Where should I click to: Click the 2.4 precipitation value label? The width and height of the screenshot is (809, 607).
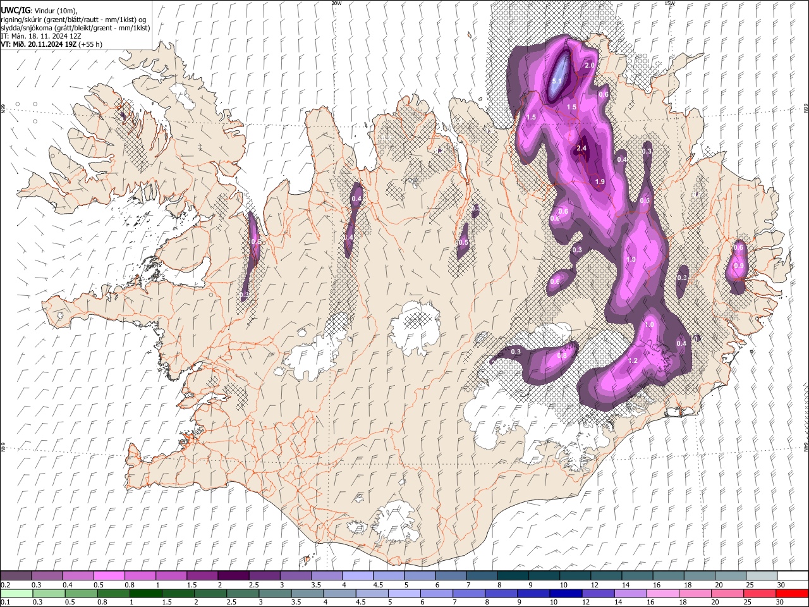click(x=581, y=149)
